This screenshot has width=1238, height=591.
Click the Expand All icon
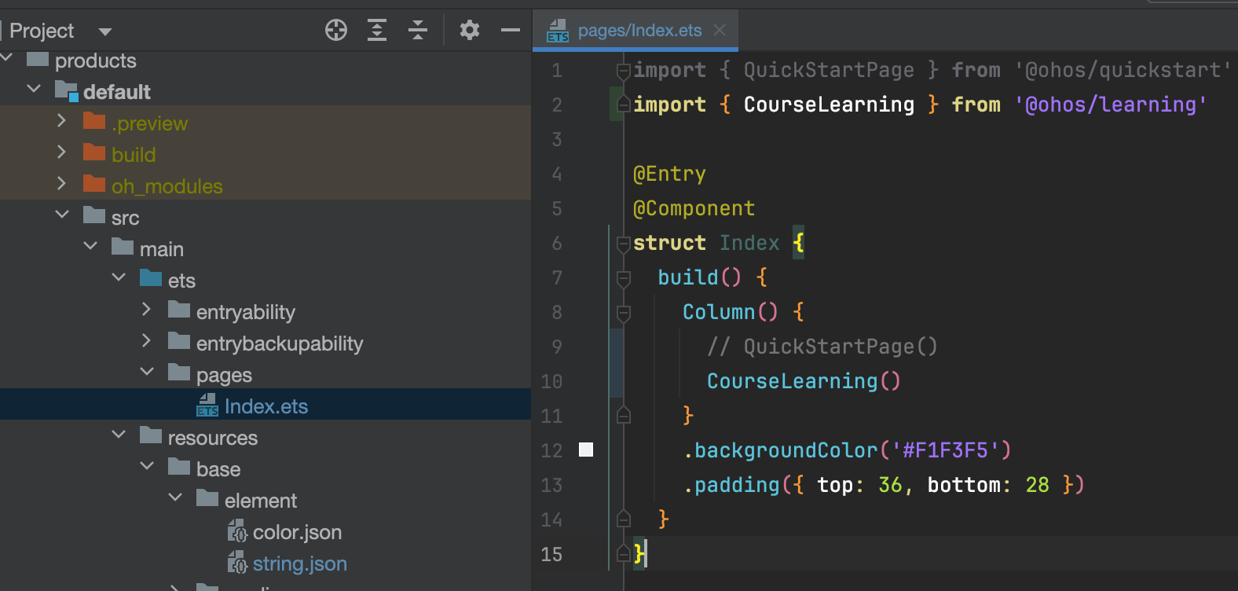pyautogui.click(x=377, y=31)
